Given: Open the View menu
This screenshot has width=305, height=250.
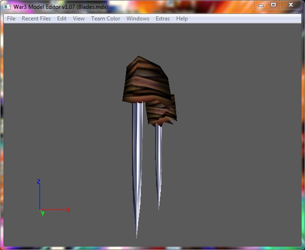Looking at the screenshot, I should [79, 19].
